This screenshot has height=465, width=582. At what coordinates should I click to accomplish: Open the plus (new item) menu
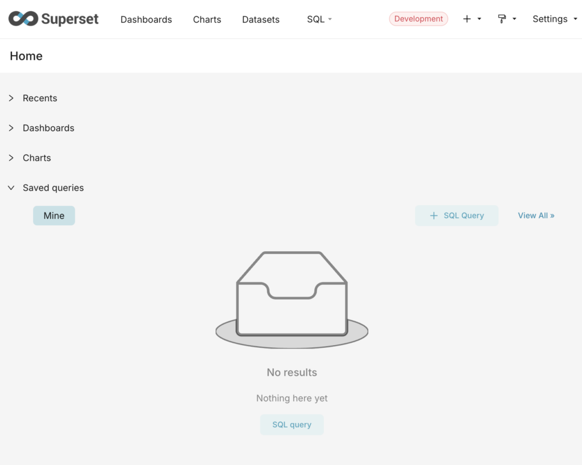(x=471, y=19)
